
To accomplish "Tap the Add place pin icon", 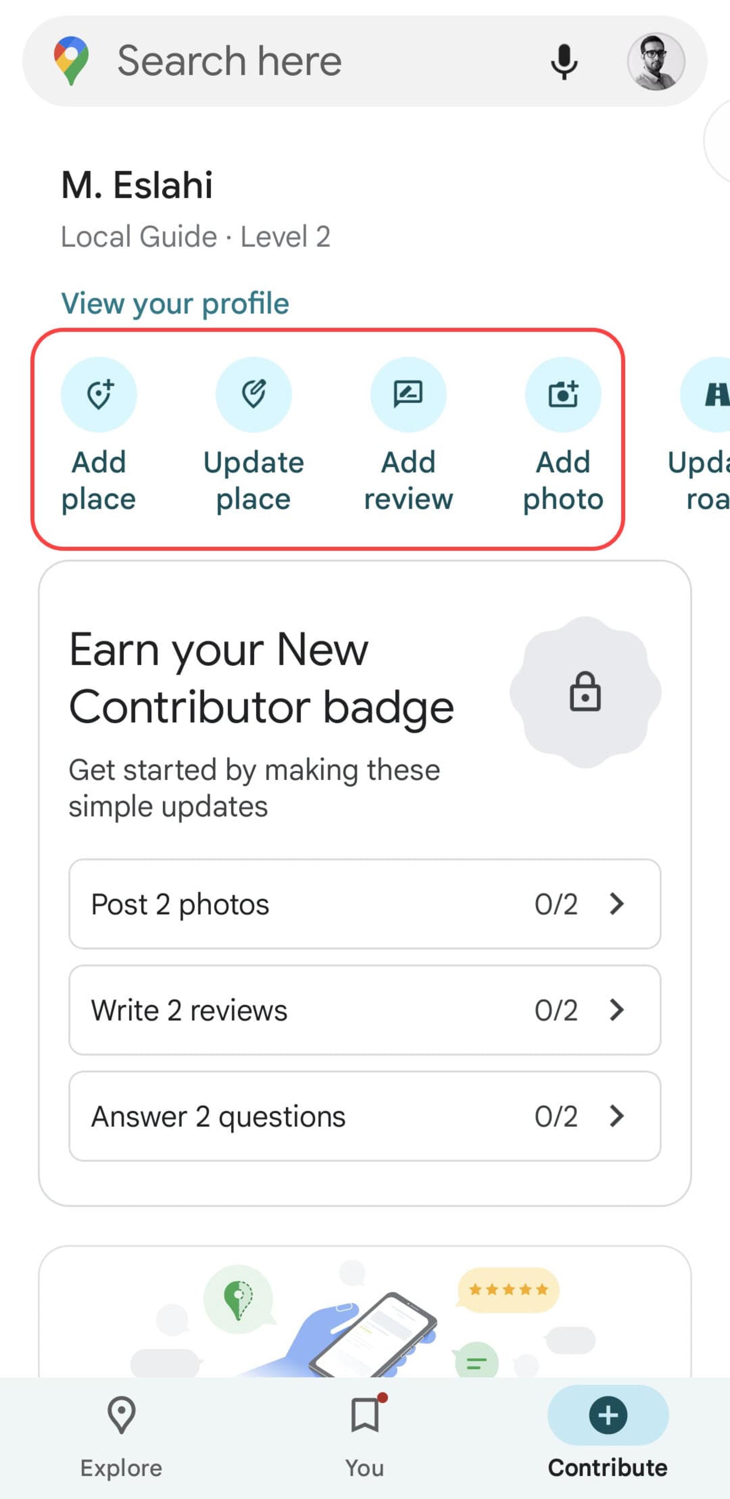I will pos(99,395).
